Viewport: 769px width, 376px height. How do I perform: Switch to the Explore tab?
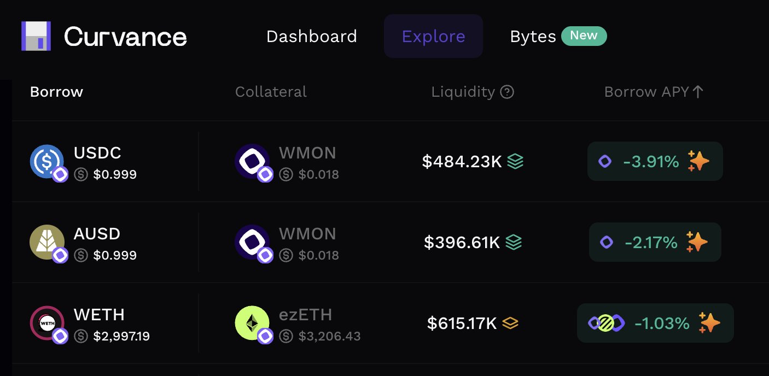coord(433,37)
